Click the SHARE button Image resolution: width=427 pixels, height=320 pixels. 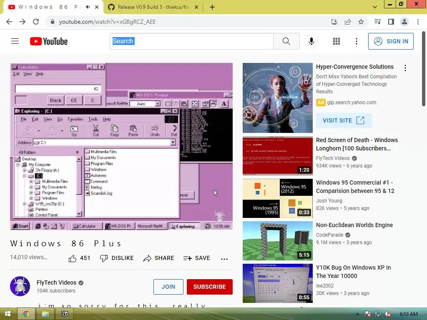point(158,258)
